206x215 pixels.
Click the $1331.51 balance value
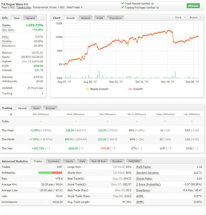coord(38,53)
